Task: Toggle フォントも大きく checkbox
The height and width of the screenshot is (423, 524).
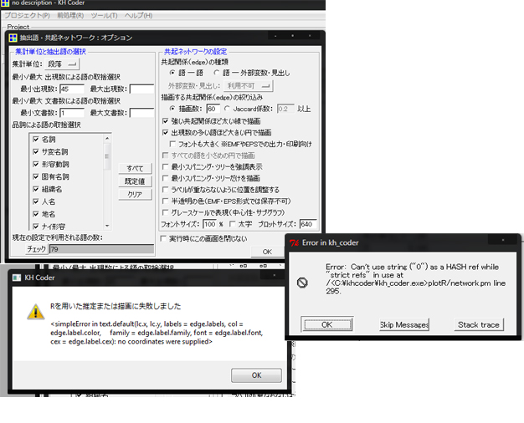Action: click(x=172, y=144)
